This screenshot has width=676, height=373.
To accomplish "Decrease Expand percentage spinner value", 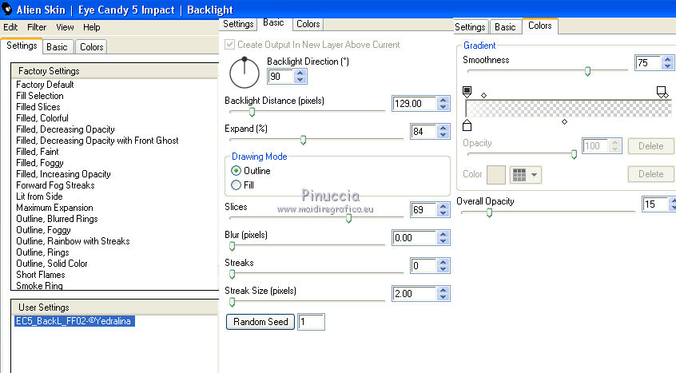I will click(x=443, y=135).
